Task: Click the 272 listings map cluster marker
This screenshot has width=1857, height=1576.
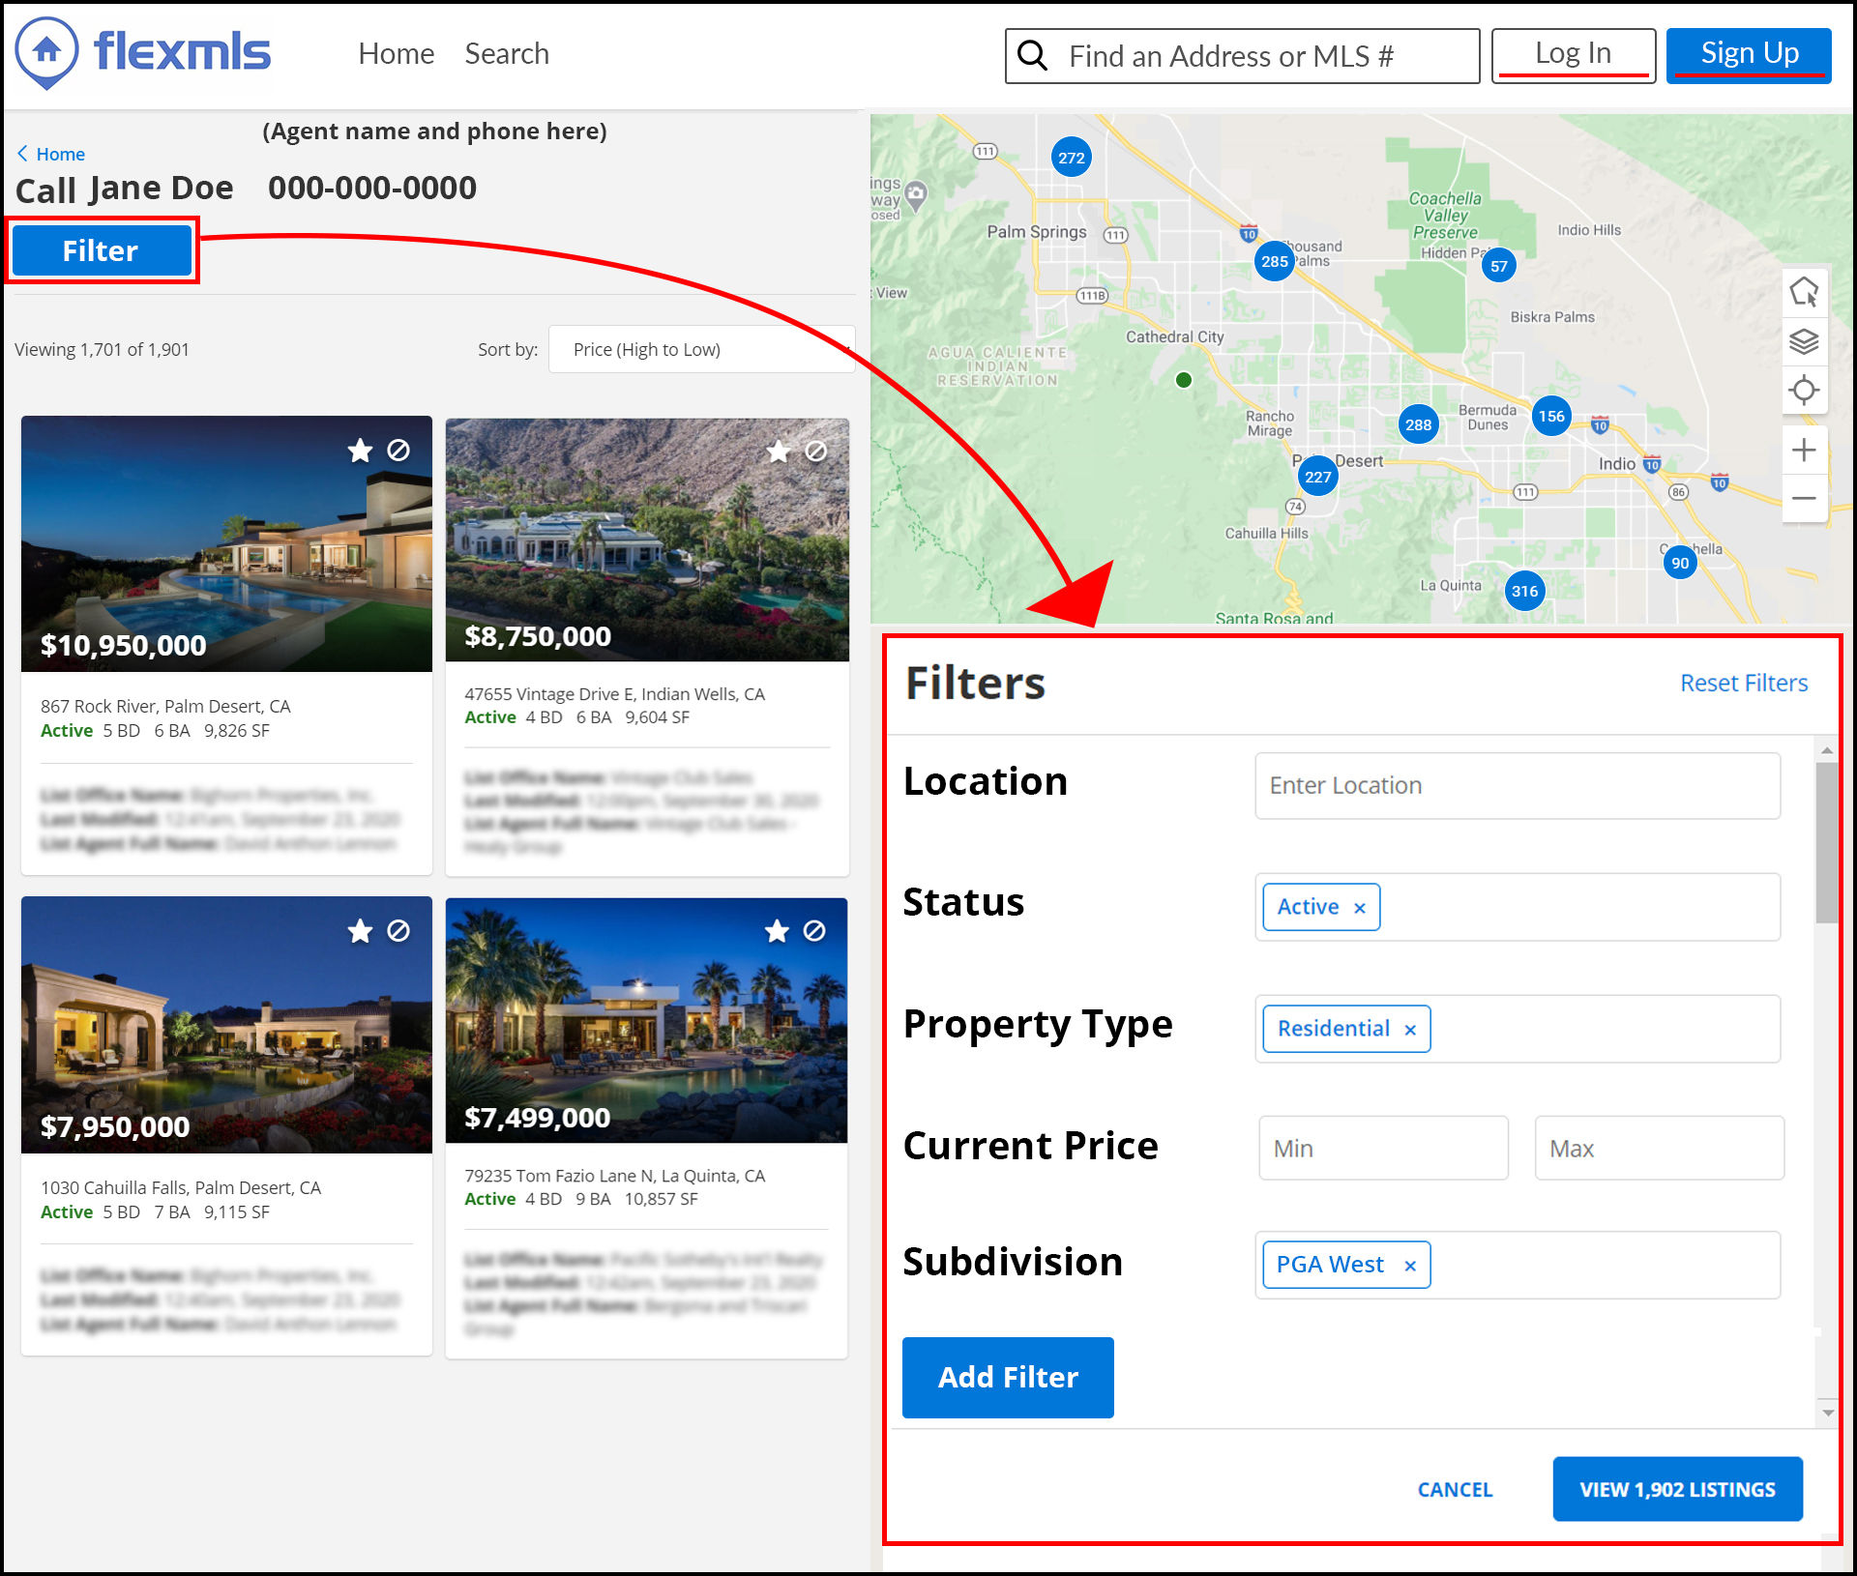Action: [1071, 158]
